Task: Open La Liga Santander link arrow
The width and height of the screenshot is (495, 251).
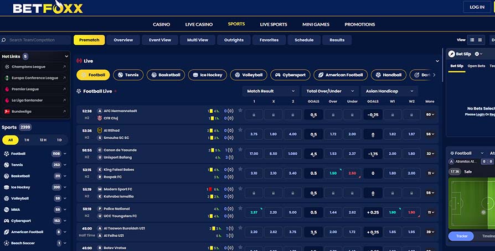Action: click(x=64, y=100)
